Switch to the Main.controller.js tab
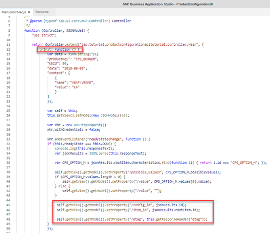Screen dimensions: 270x233 pyautogui.click(x=14, y=12)
